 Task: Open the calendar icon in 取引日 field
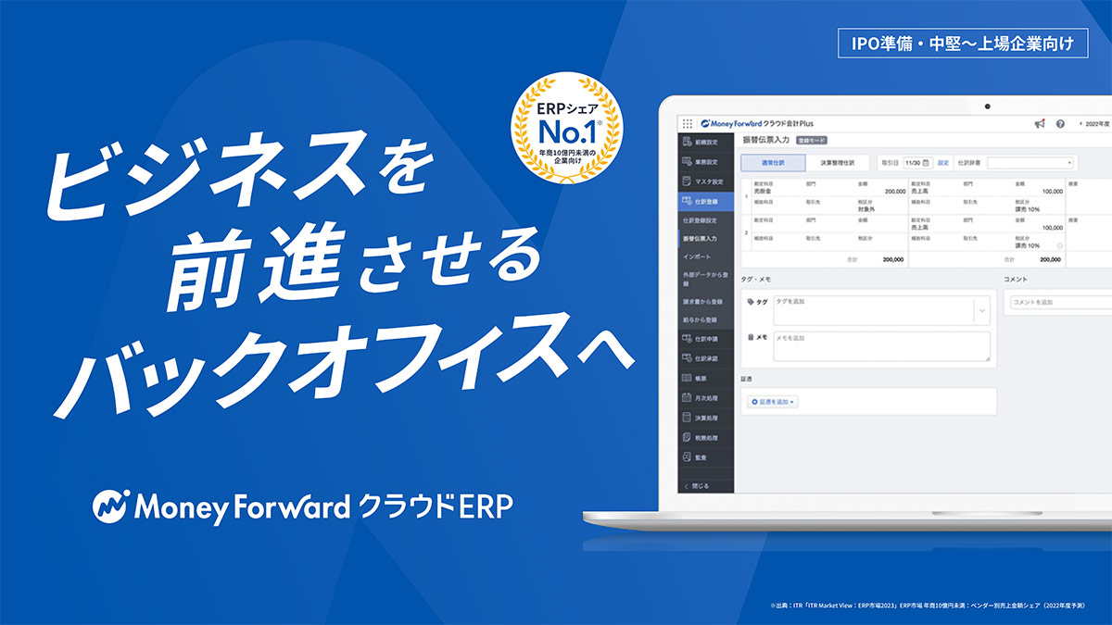(926, 162)
